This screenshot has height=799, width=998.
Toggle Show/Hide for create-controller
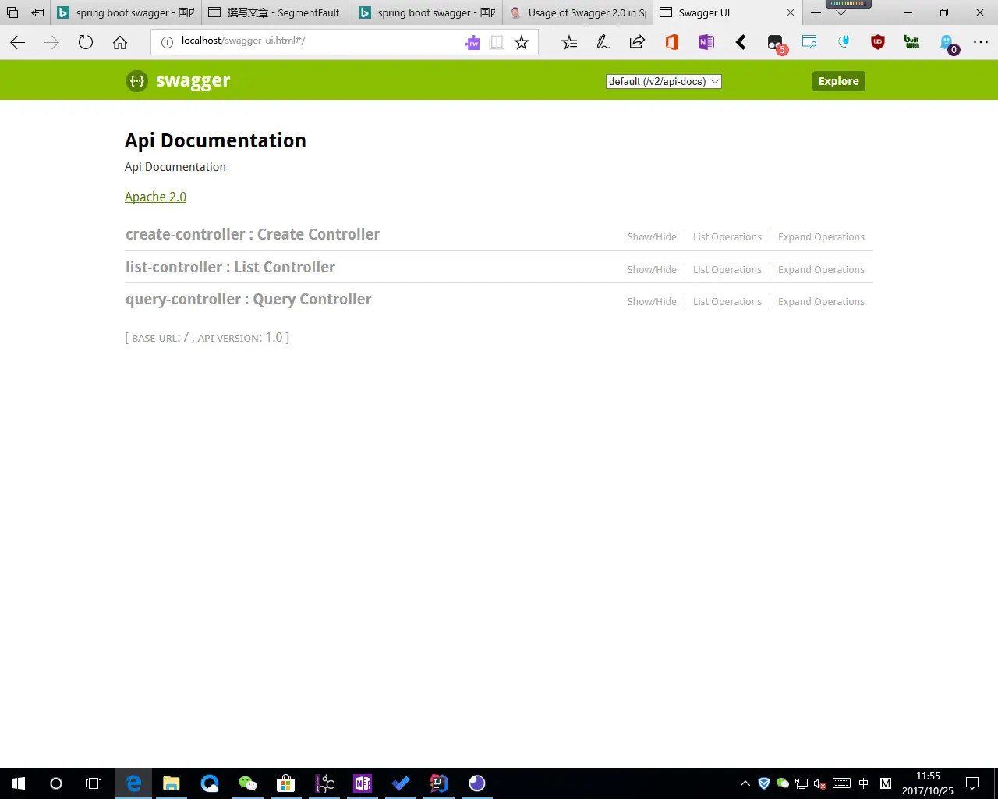[652, 237]
